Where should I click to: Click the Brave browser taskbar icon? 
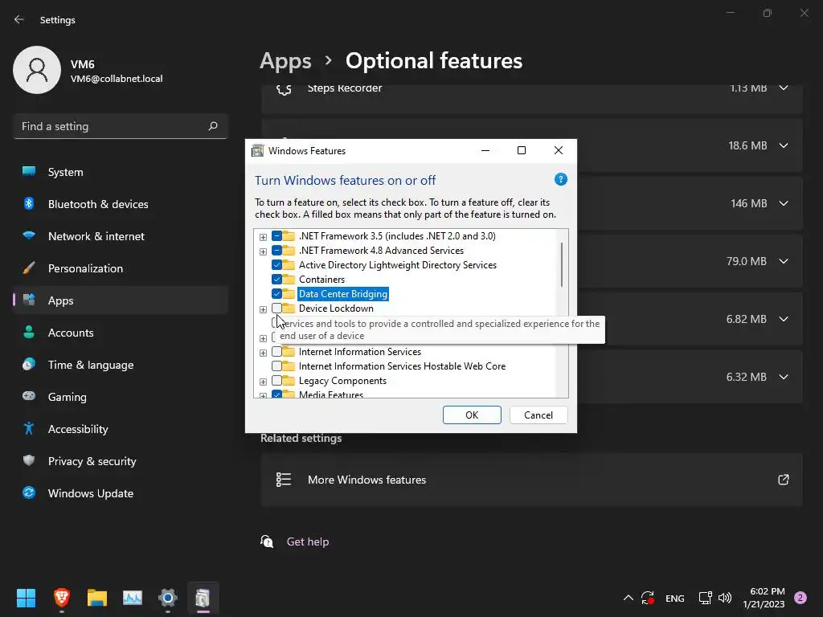coord(62,598)
